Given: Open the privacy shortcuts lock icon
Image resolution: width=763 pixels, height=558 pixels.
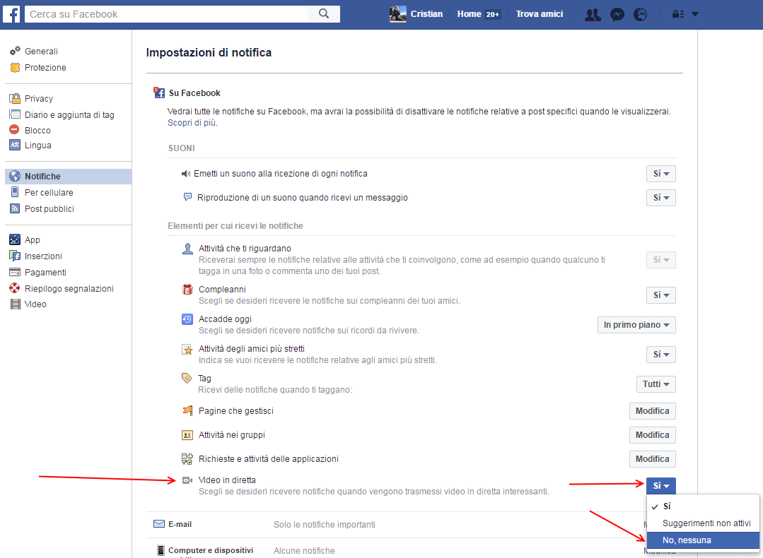Looking at the screenshot, I should [678, 14].
